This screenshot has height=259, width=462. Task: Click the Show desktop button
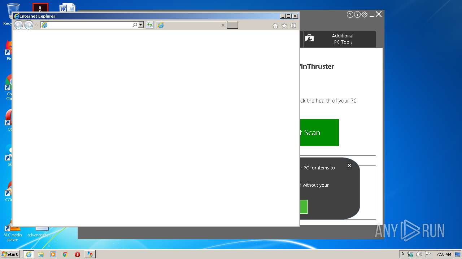pos(458,254)
